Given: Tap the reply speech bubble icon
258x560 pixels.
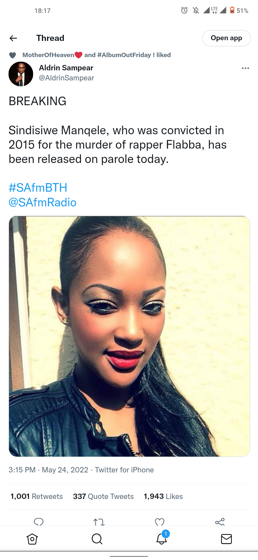Looking at the screenshot, I should (39, 522).
